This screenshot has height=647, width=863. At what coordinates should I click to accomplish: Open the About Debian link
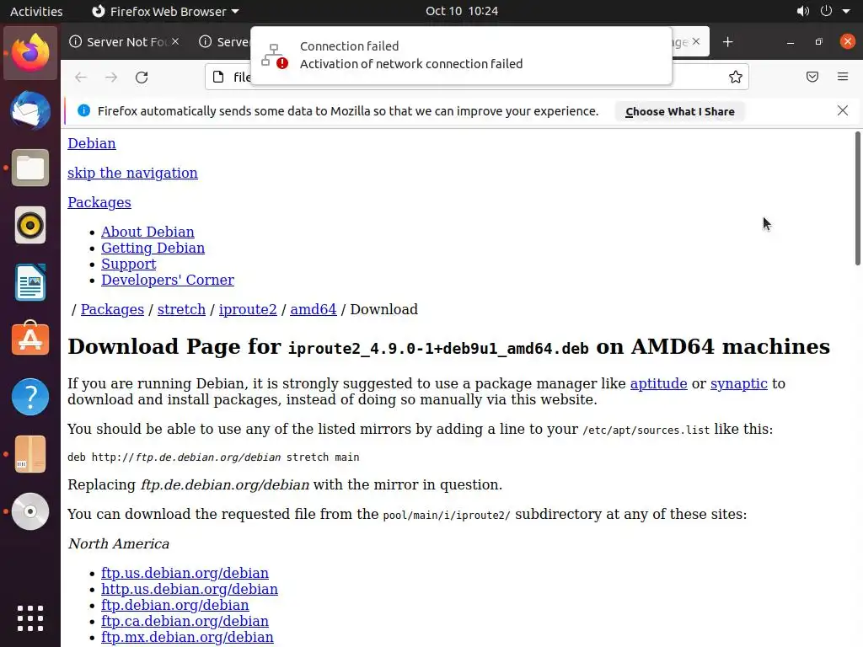pos(147,232)
